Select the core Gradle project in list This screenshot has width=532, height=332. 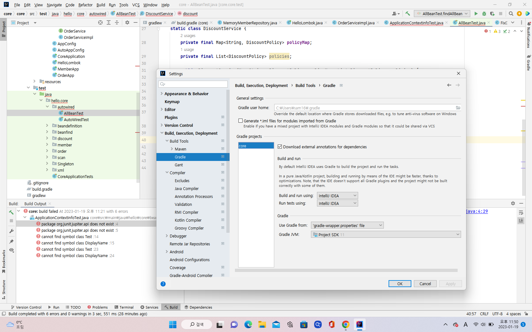pyautogui.click(x=256, y=146)
